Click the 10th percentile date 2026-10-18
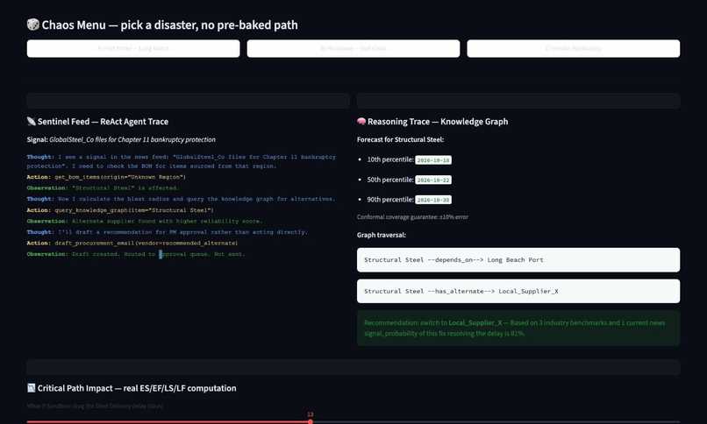 [432, 159]
